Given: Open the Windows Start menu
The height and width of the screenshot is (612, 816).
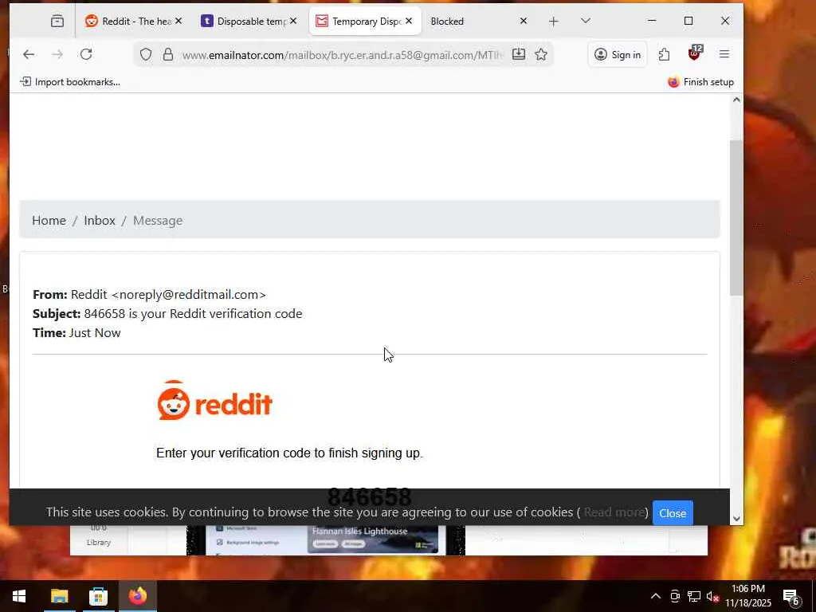Looking at the screenshot, I should tap(19, 596).
